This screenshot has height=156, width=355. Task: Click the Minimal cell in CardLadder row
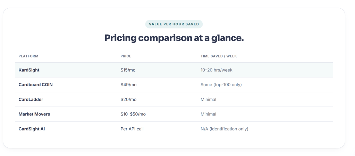pyautogui.click(x=208, y=99)
